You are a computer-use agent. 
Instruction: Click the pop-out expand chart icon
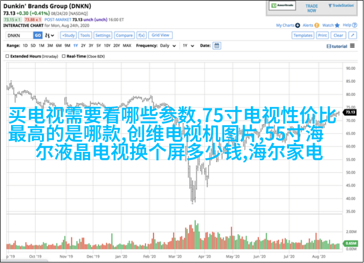(x=352, y=35)
